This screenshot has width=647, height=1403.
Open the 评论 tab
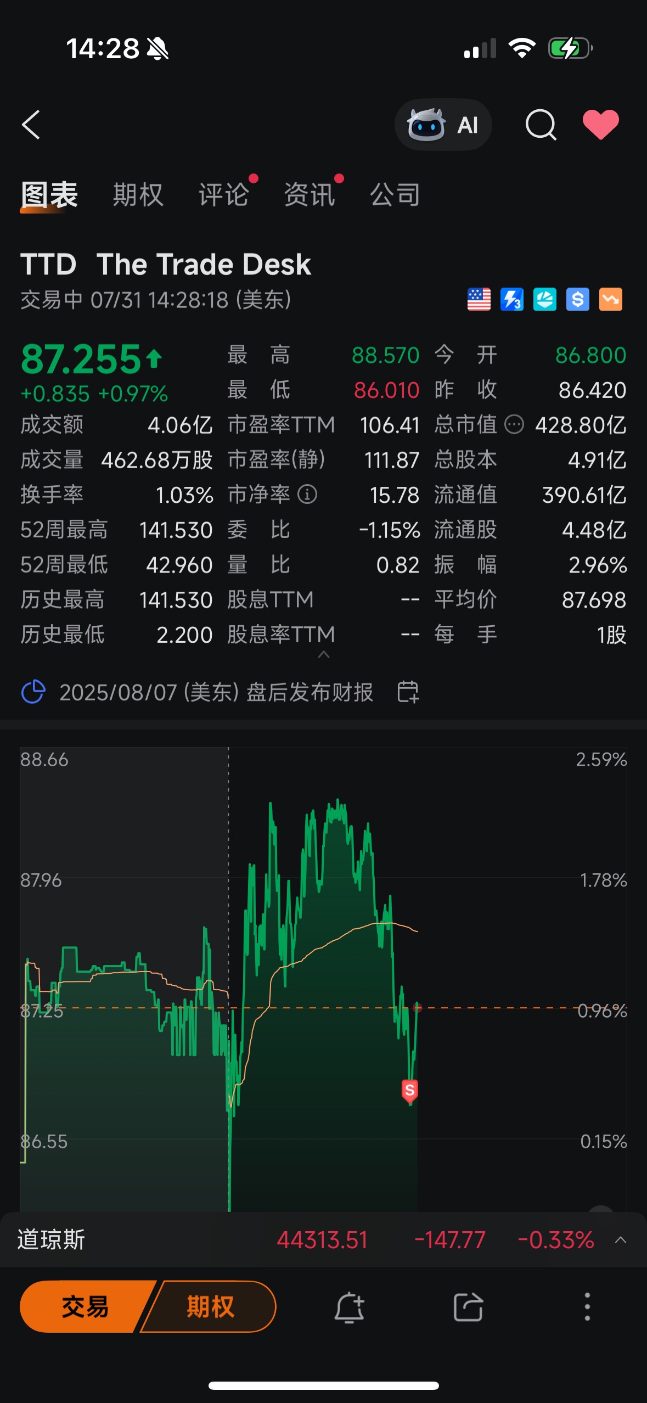(x=224, y=195)
